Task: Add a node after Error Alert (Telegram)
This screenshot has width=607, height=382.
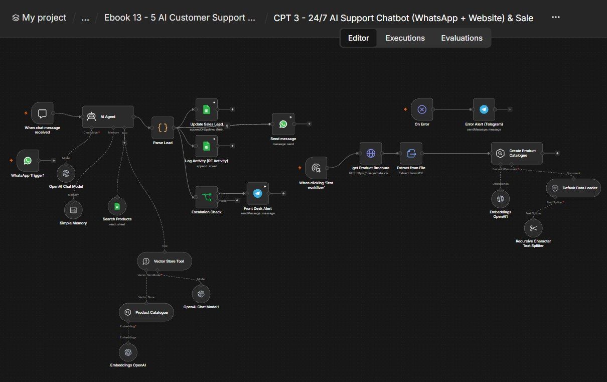Action: pyautogui.click(x=510, y=109)
